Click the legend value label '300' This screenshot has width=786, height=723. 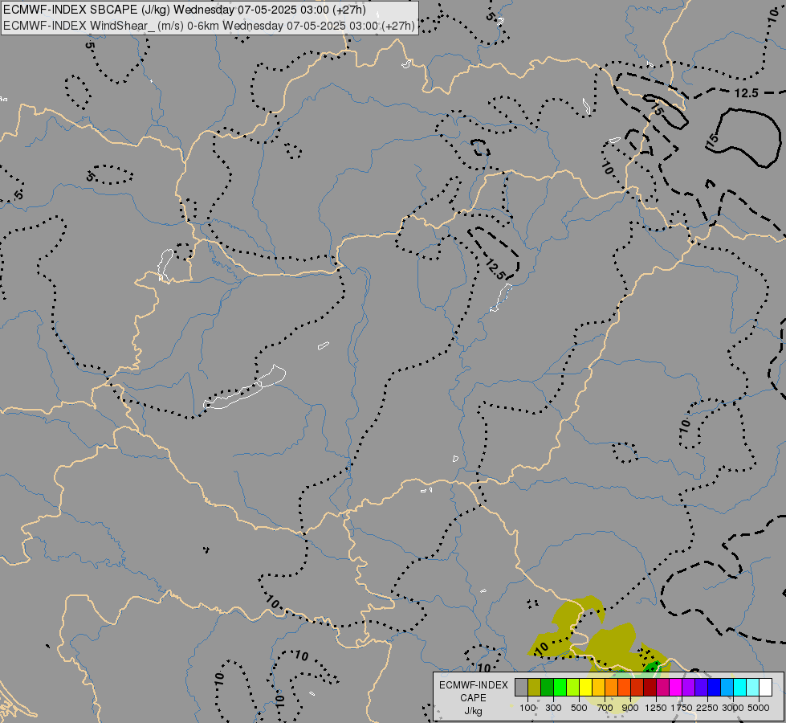click(553, 708)
